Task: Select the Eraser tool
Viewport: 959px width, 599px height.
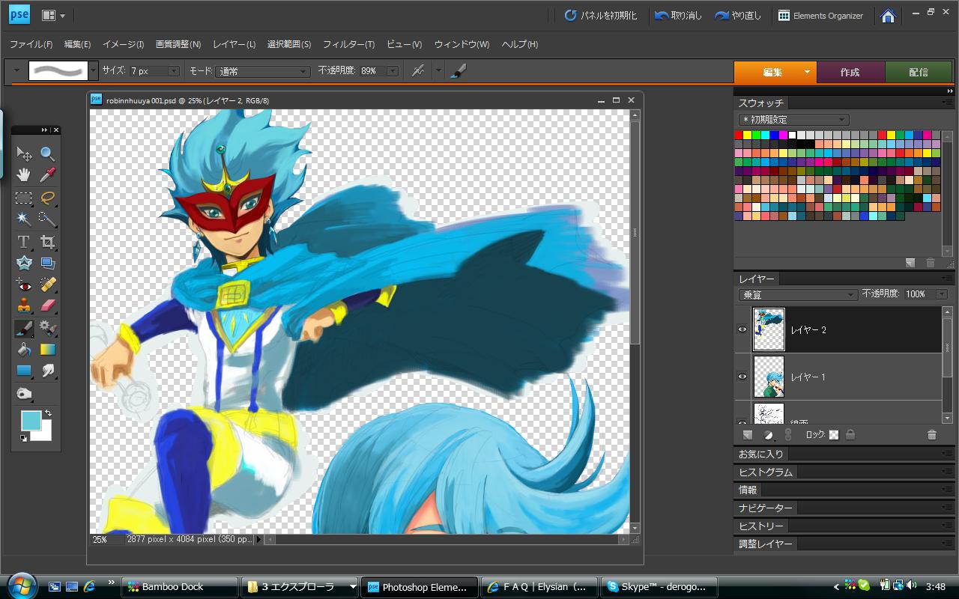Action: tap(47, 306)
